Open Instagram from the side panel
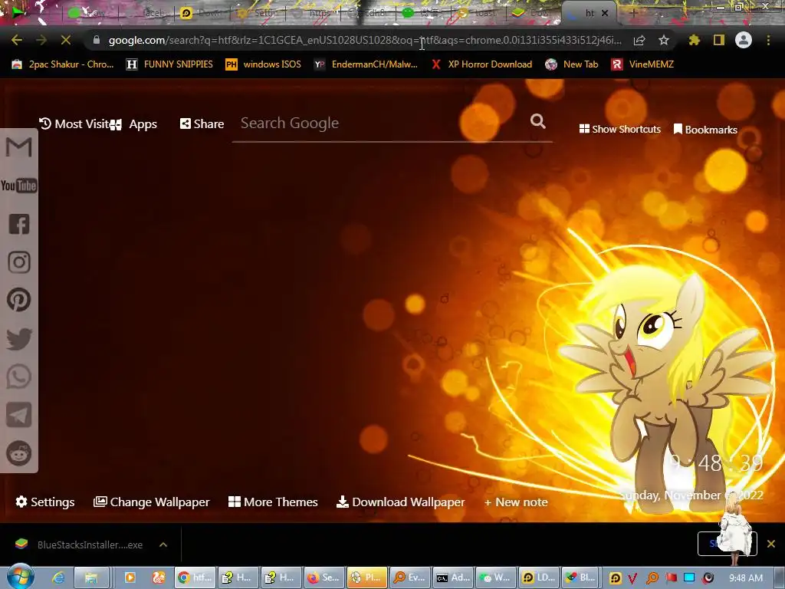 tap(19, 262)
